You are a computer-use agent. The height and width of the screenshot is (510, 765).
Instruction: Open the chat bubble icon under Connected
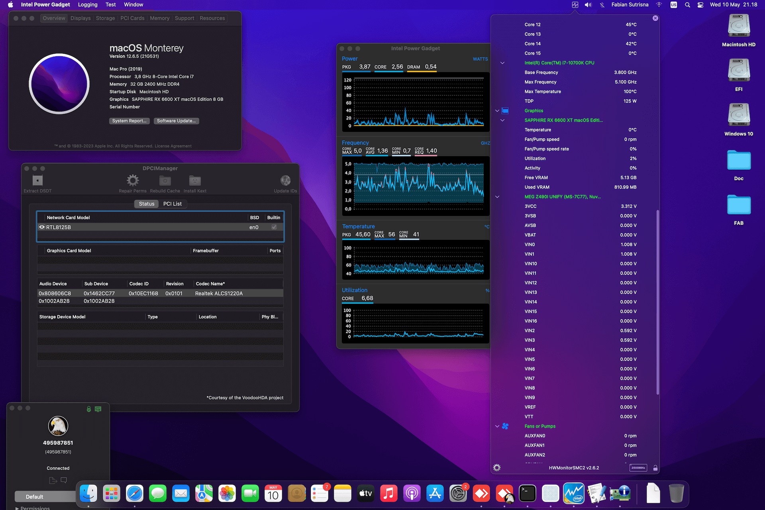[x=64, y=480]
